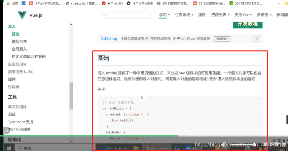Open 测试 in the sidebar
This screenshot has height=151, width=288.
pos(12,114)
